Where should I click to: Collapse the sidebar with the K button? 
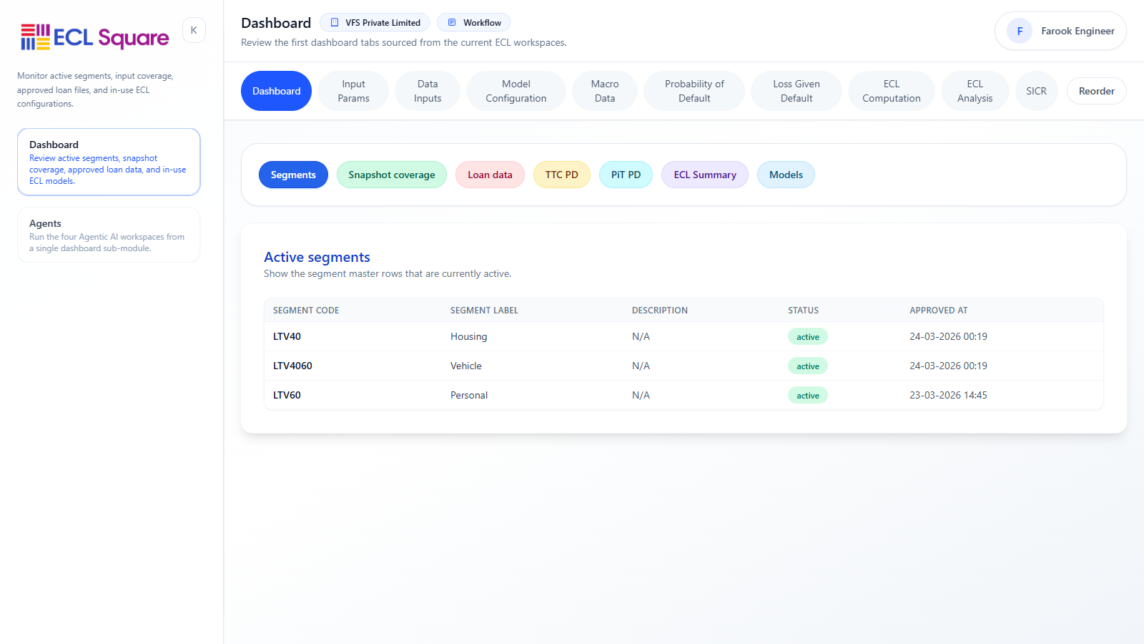coord(194,30)
